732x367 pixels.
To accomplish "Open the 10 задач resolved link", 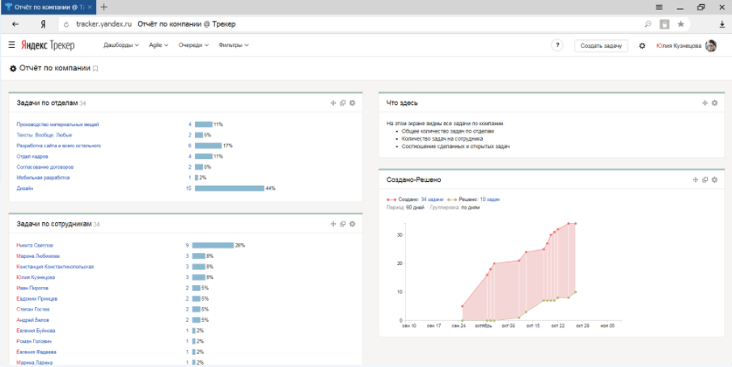I will [489, 199].
